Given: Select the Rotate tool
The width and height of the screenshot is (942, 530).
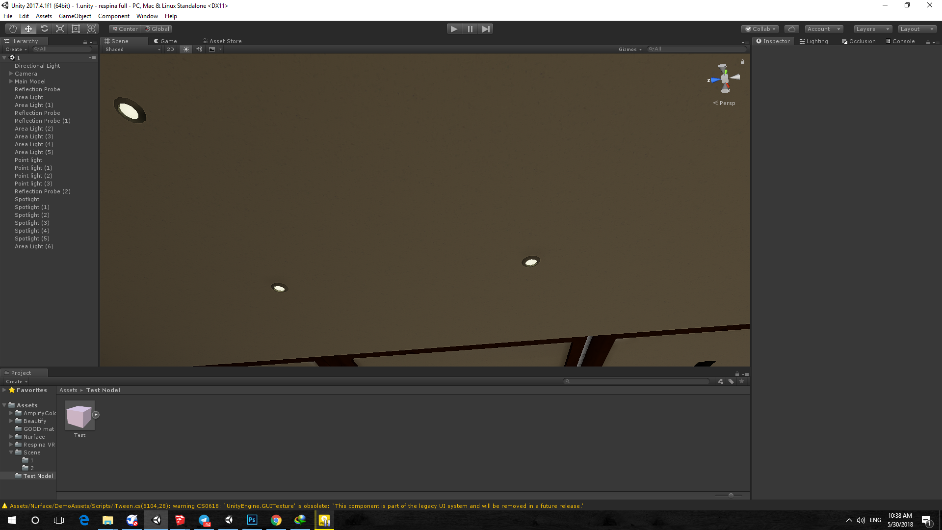Looking at the screenshot, I should click(x=44, y=29).
